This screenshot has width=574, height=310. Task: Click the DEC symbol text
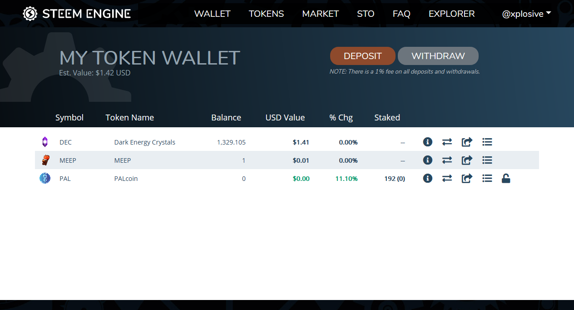pos(65,142)
